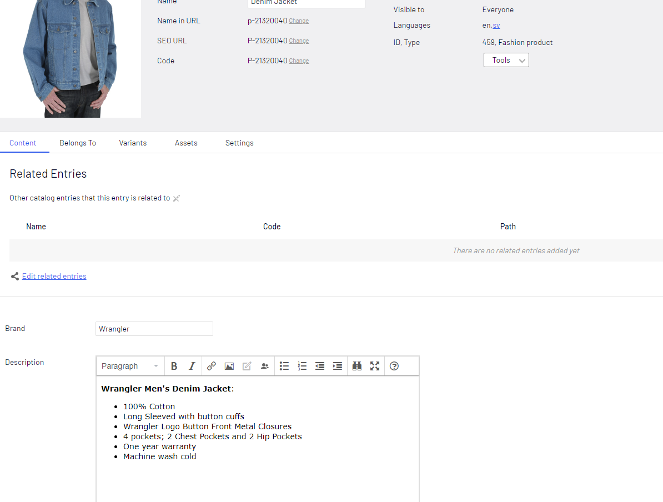The width and height of the screenshot is (663, 502).
Task: Click the 'There are no related entries' message
Action: coord(516,251)
